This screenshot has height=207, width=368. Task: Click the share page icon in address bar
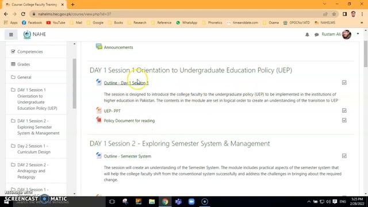pos(325,14)
